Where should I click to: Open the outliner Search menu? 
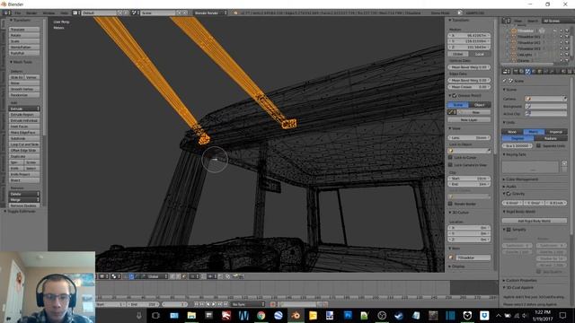[x=533, y=21]
